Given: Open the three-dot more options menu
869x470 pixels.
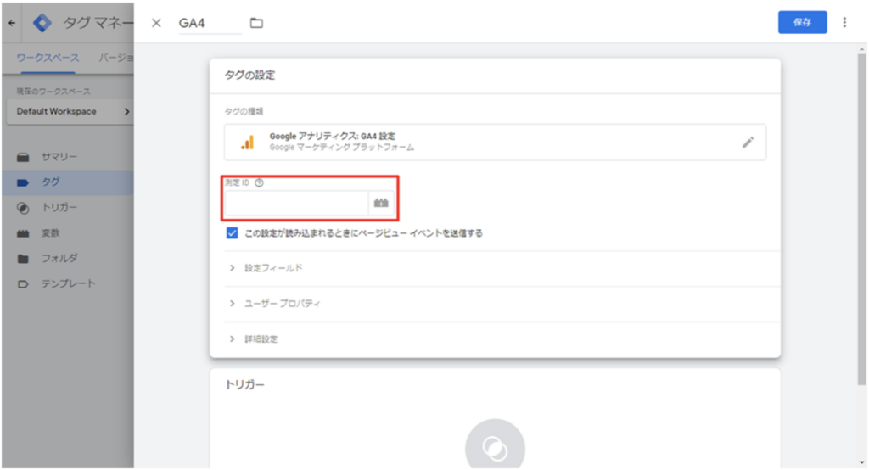Looking at the screenshot, I should pos(844,22).
